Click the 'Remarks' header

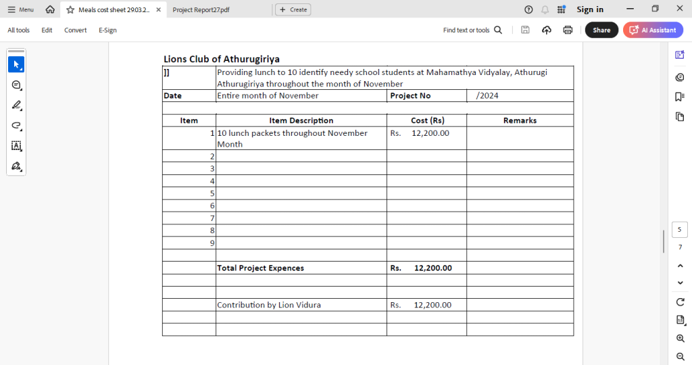pos(520,120)
